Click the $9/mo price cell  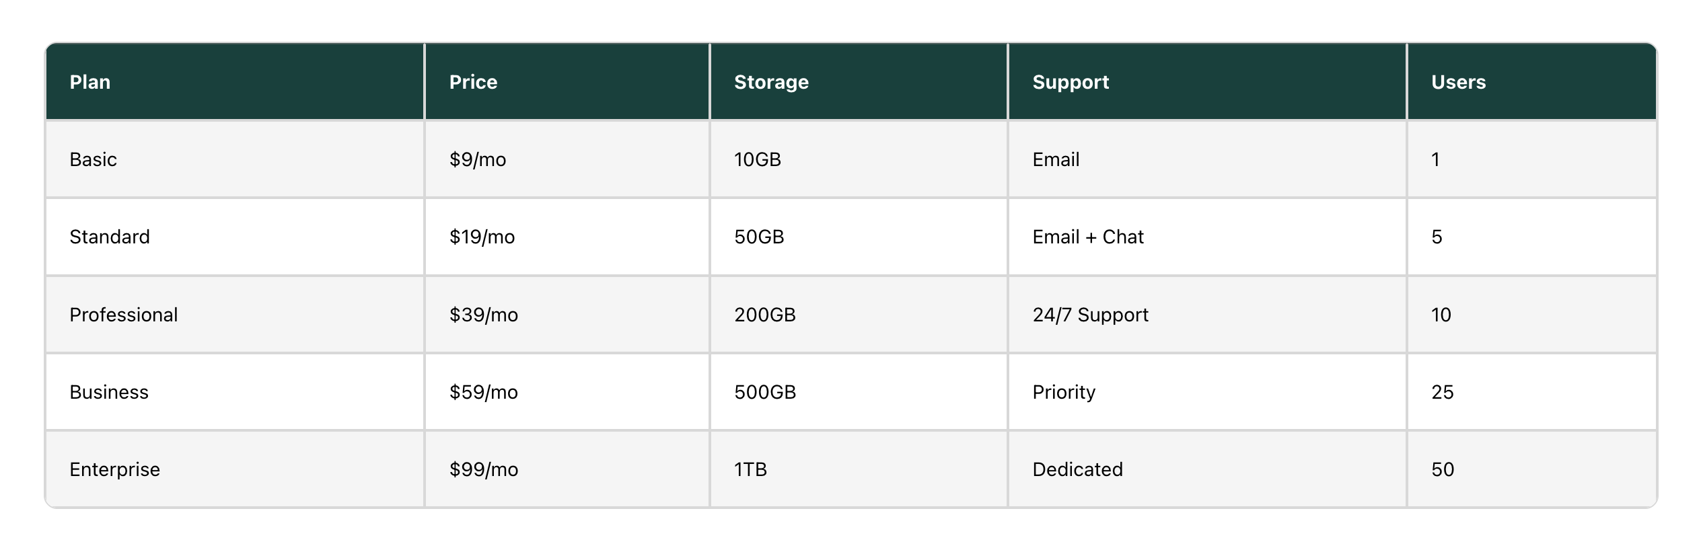pos(567,159)
